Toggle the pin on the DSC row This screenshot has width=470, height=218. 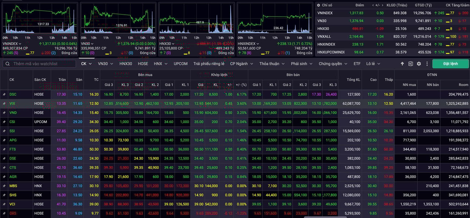tap(4, 95)
